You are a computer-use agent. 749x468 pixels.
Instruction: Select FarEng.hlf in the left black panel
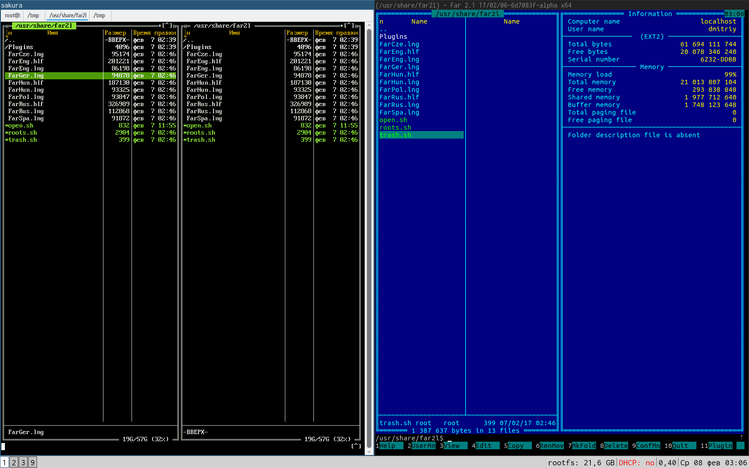pyautogui.click(x=26, y=62)
